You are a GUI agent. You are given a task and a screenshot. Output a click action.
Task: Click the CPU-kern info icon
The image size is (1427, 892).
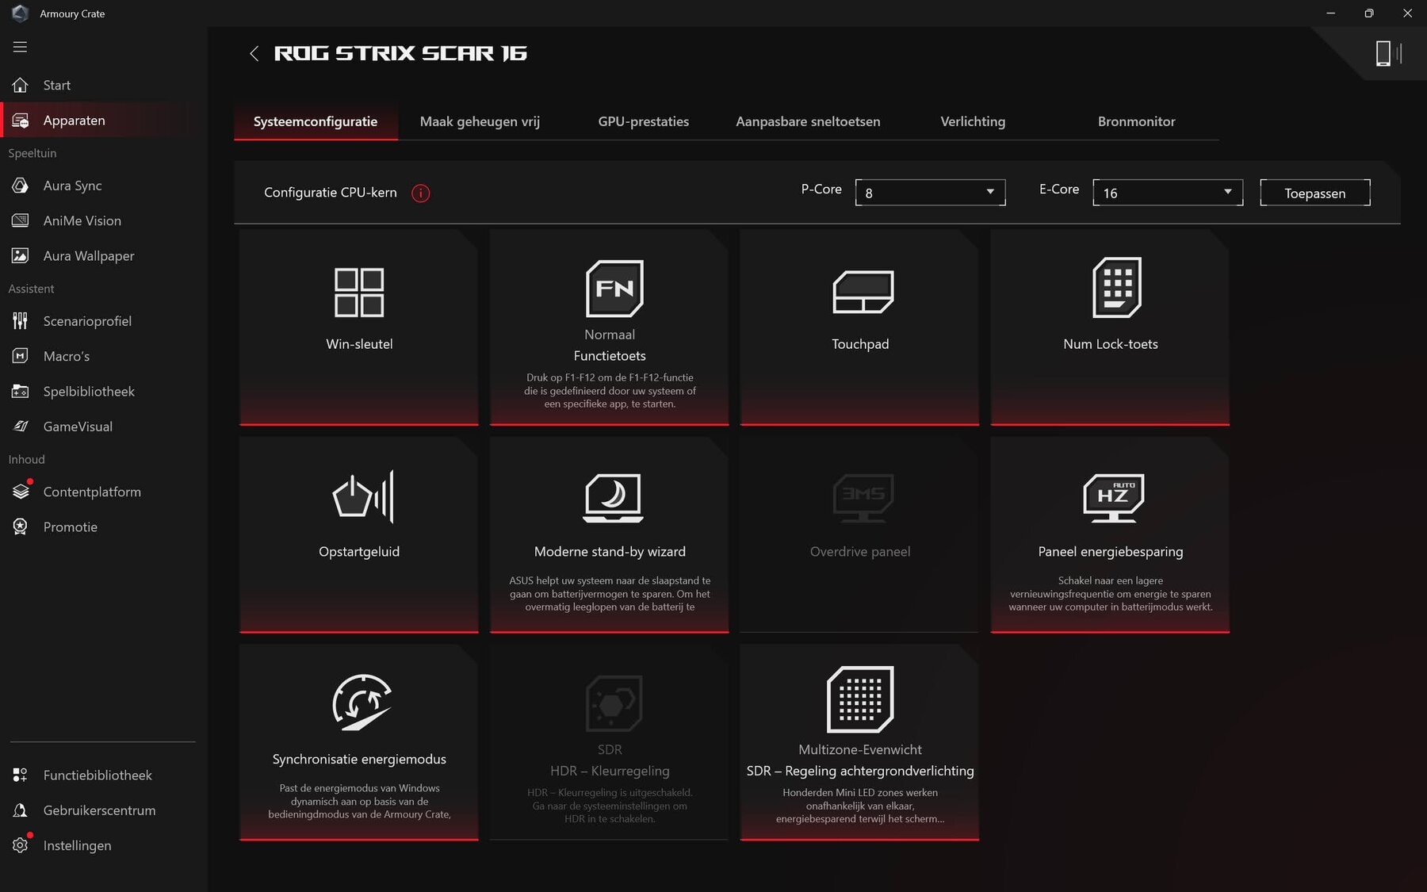[420, 193]
